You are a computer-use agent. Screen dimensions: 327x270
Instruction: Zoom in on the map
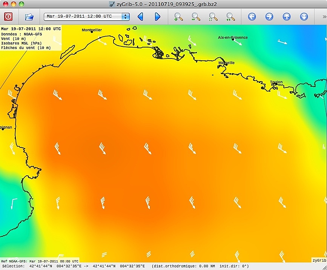[x=178, y=17]
